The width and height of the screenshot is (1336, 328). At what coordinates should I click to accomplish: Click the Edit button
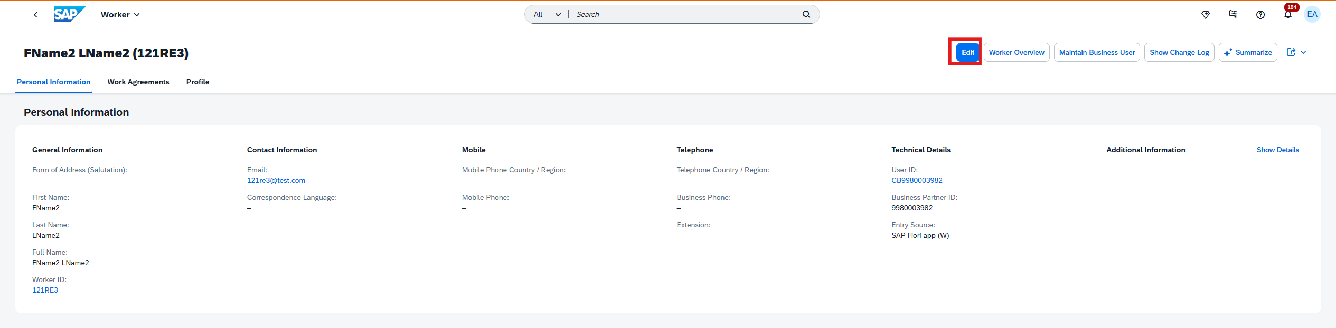pyautogui.click(x=967, y=52)
